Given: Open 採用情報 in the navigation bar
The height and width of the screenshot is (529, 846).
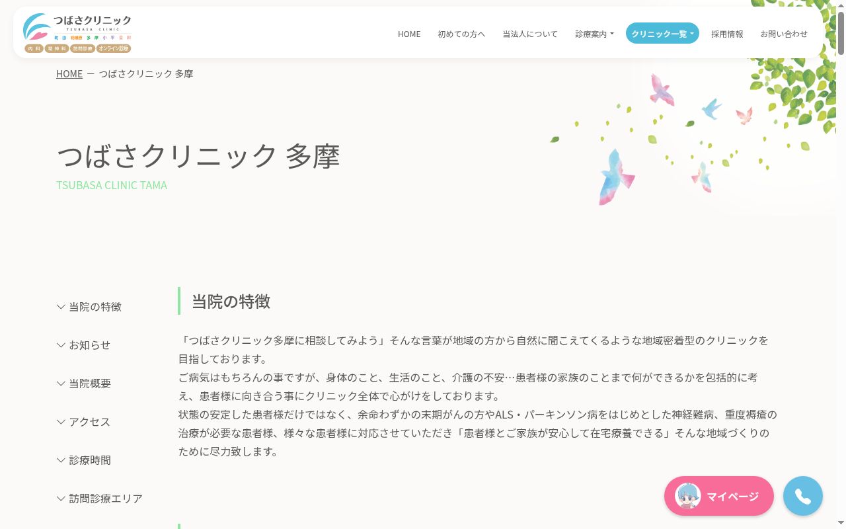Looking at the screenshot, I should (x=727, y=34).
